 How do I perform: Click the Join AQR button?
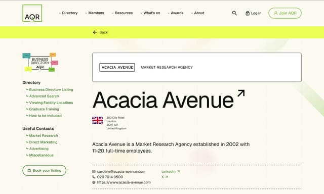285,13
